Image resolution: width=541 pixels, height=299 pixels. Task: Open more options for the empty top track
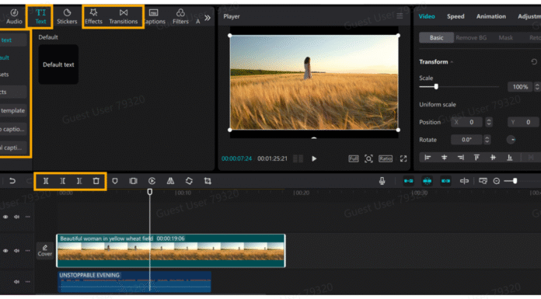[28, 217]
